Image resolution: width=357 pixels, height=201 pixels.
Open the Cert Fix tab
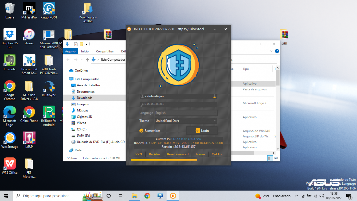(x=217, y=154)
